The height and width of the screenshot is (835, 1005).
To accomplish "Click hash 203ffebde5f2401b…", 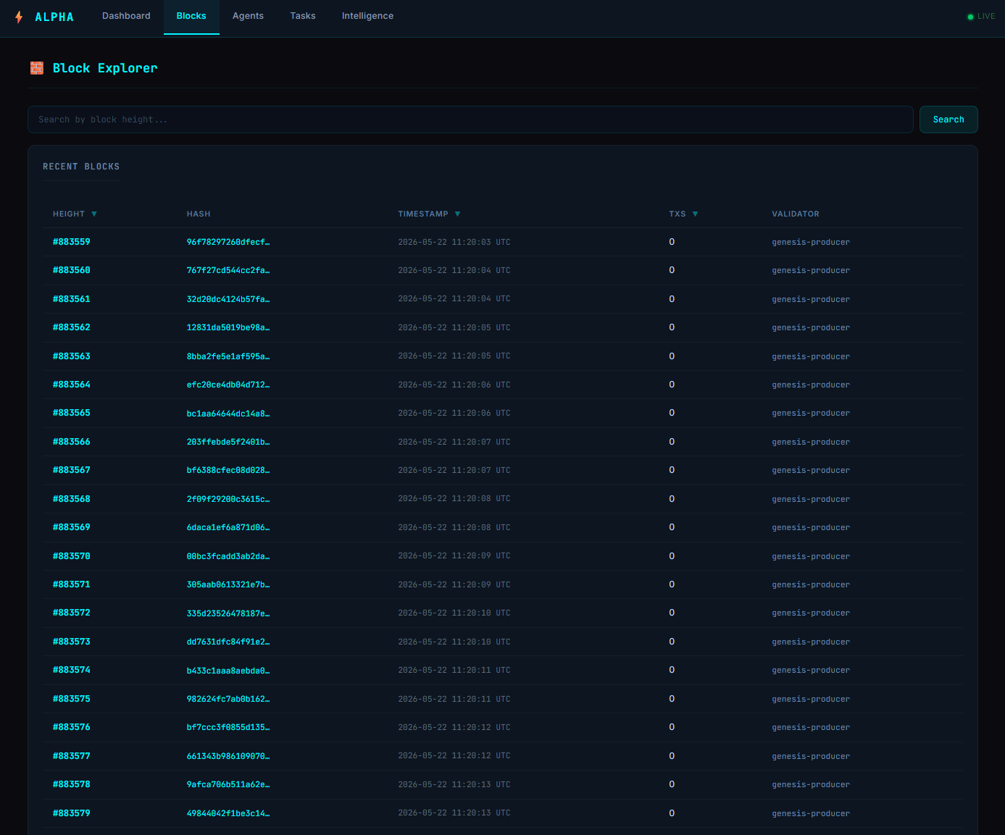I will pyautogui.click(x=228, y=442).
